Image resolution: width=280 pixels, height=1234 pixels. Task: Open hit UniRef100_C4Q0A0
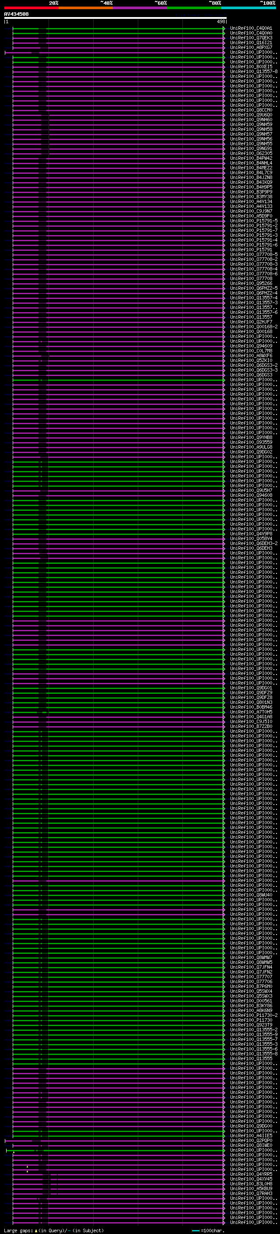pyautogui.click(x=251, y=33)
